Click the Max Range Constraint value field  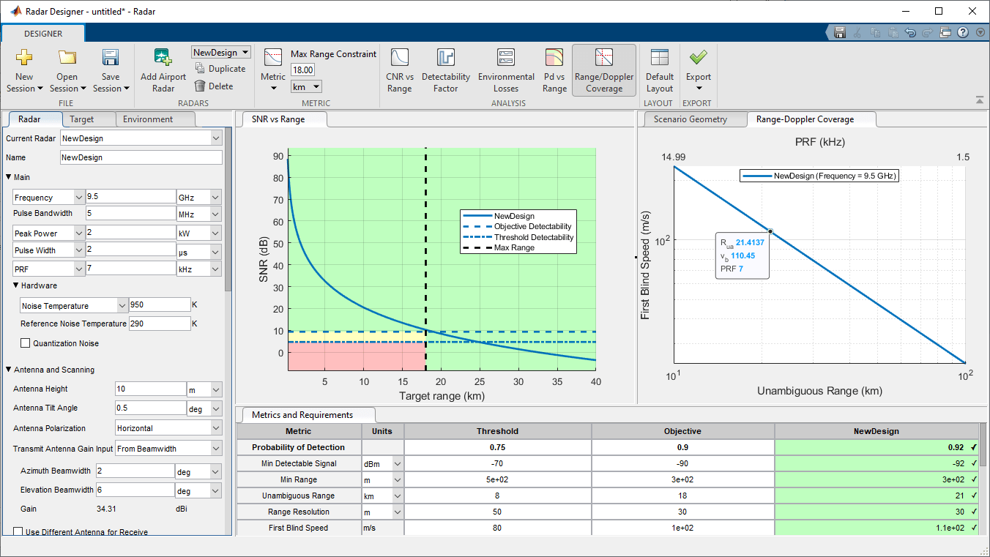click(x=302, y=70)
